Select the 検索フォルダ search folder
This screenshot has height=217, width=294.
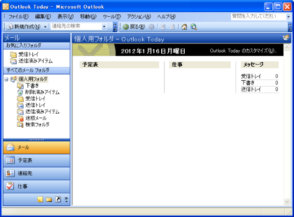(x=37, y=124)
